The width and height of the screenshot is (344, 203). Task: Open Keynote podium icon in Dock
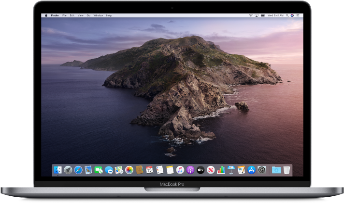point(231,170)
